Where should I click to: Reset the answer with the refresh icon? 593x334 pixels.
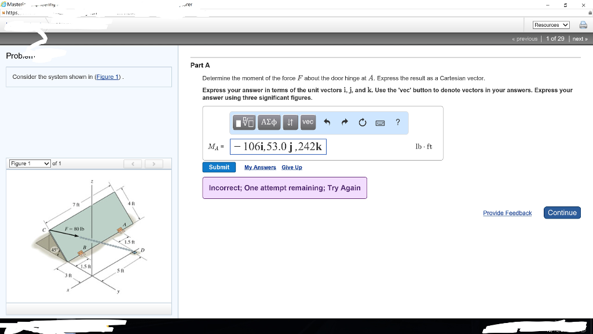[363, 122]
